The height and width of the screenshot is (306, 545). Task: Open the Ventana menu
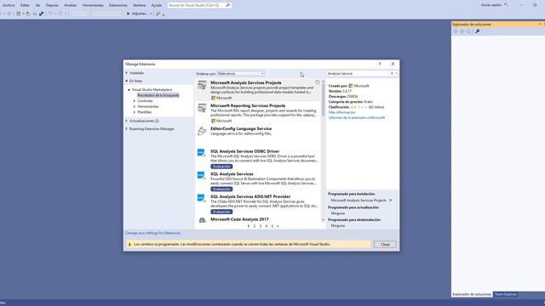tap(140, 5)
